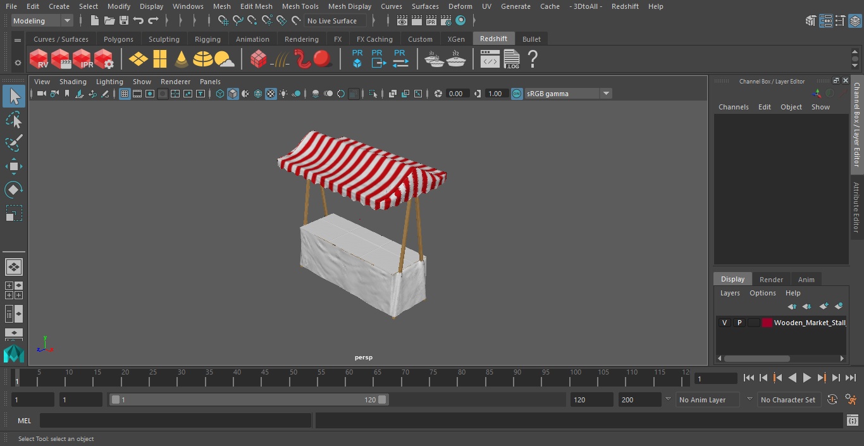Select the Move tool in toolbox
864x446 pixels.
(14, 166)
